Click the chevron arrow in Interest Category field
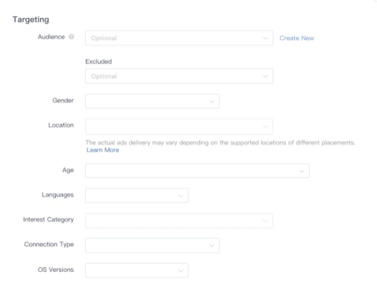 coord(265,220)
